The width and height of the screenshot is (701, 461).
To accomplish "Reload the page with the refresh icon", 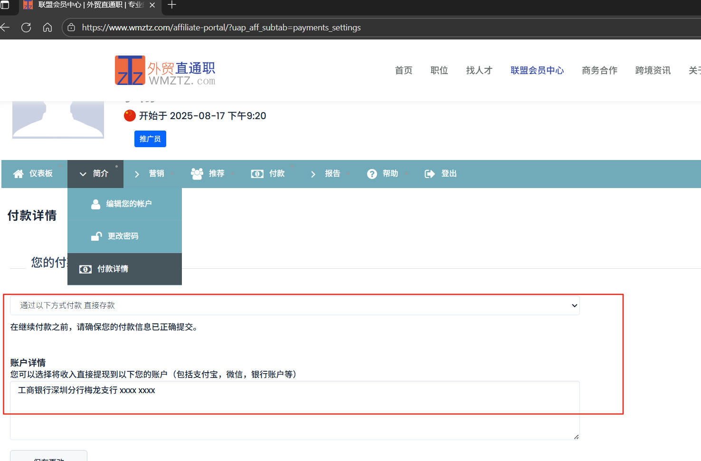I will tap(26, 27).
